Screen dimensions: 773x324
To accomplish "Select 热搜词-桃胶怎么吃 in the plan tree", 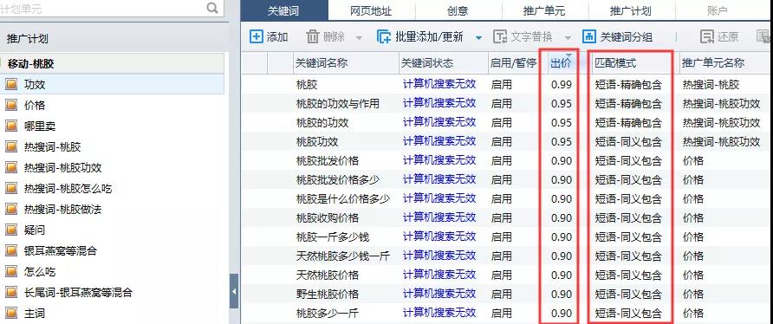I will 68,188.
